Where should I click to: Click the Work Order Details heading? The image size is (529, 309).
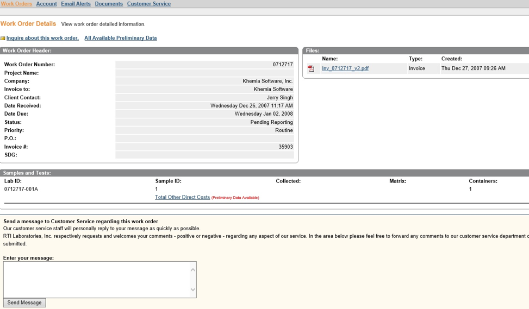tap(28, 23)
